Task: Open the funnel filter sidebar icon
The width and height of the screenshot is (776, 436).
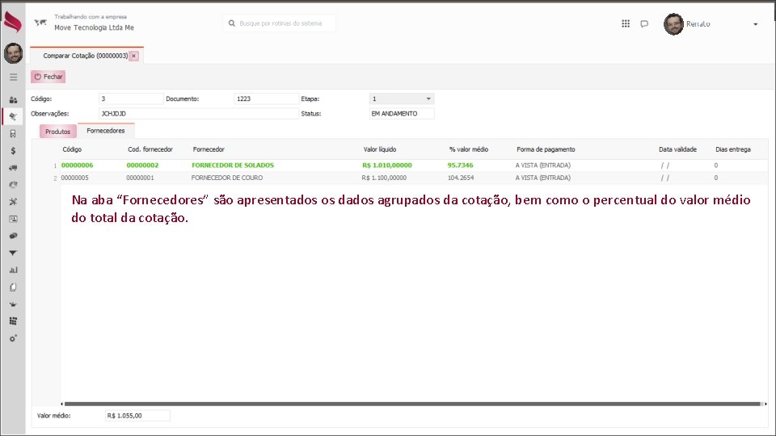Action: tap(14, 253)
